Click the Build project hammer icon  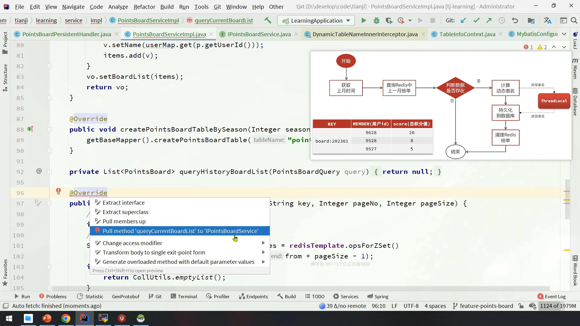pos(268,21)
